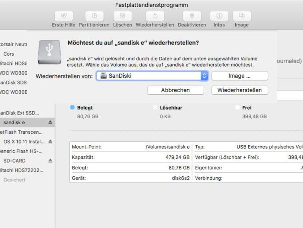The height and width of the screenshot is (228, 303).
Task: Click the Image toolbar icon
Action: [242, 16]
